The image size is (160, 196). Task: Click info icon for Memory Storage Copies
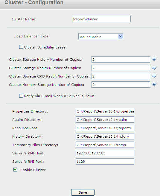click(x=154, y=84)
